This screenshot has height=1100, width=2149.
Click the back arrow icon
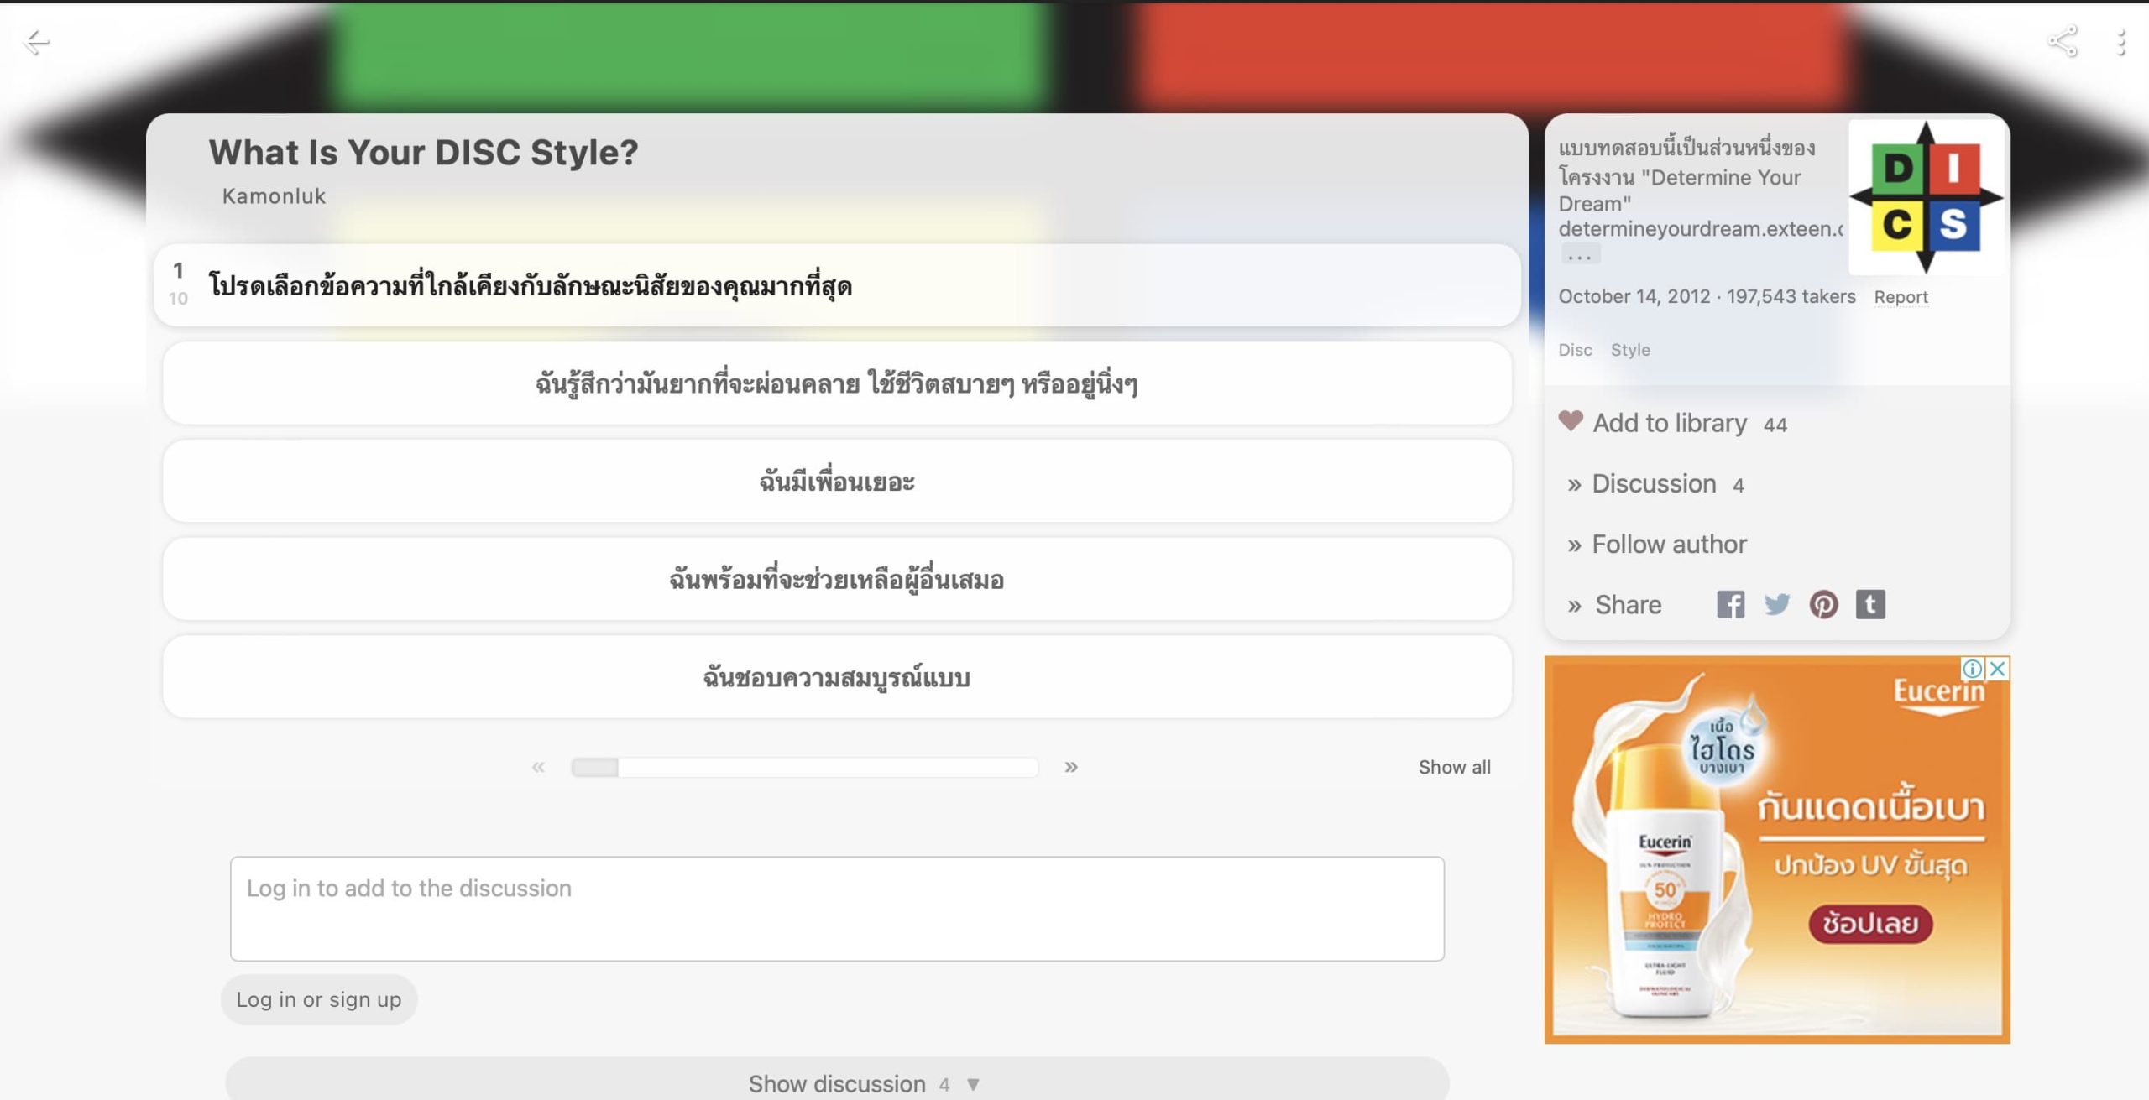pos(37,42)
